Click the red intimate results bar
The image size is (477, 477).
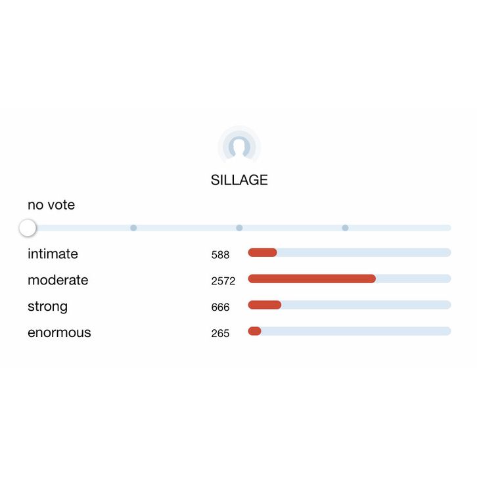[262, 252]
